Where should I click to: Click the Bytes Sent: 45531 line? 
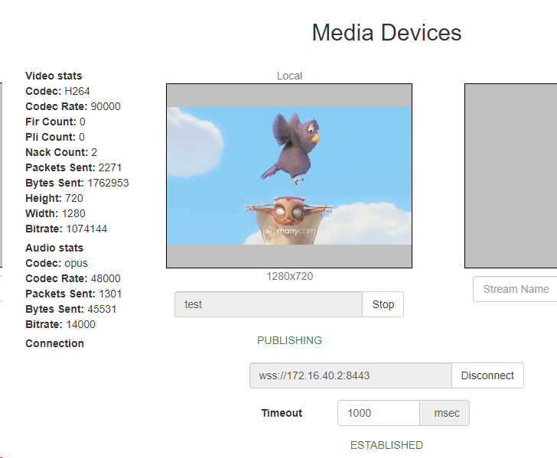[x=70, y=309]
